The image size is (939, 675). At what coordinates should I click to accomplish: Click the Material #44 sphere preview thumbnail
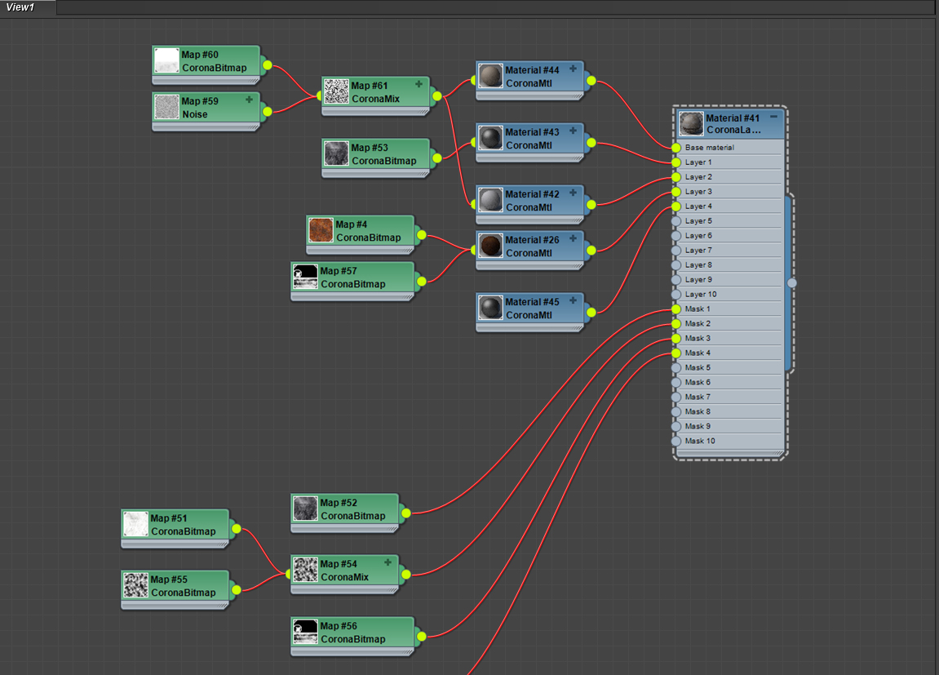coord(490,77)
